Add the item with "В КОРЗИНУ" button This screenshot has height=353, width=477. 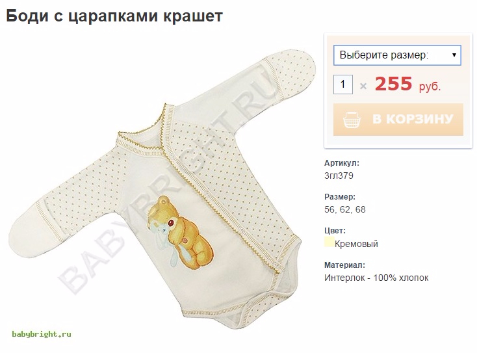(398, 119)
